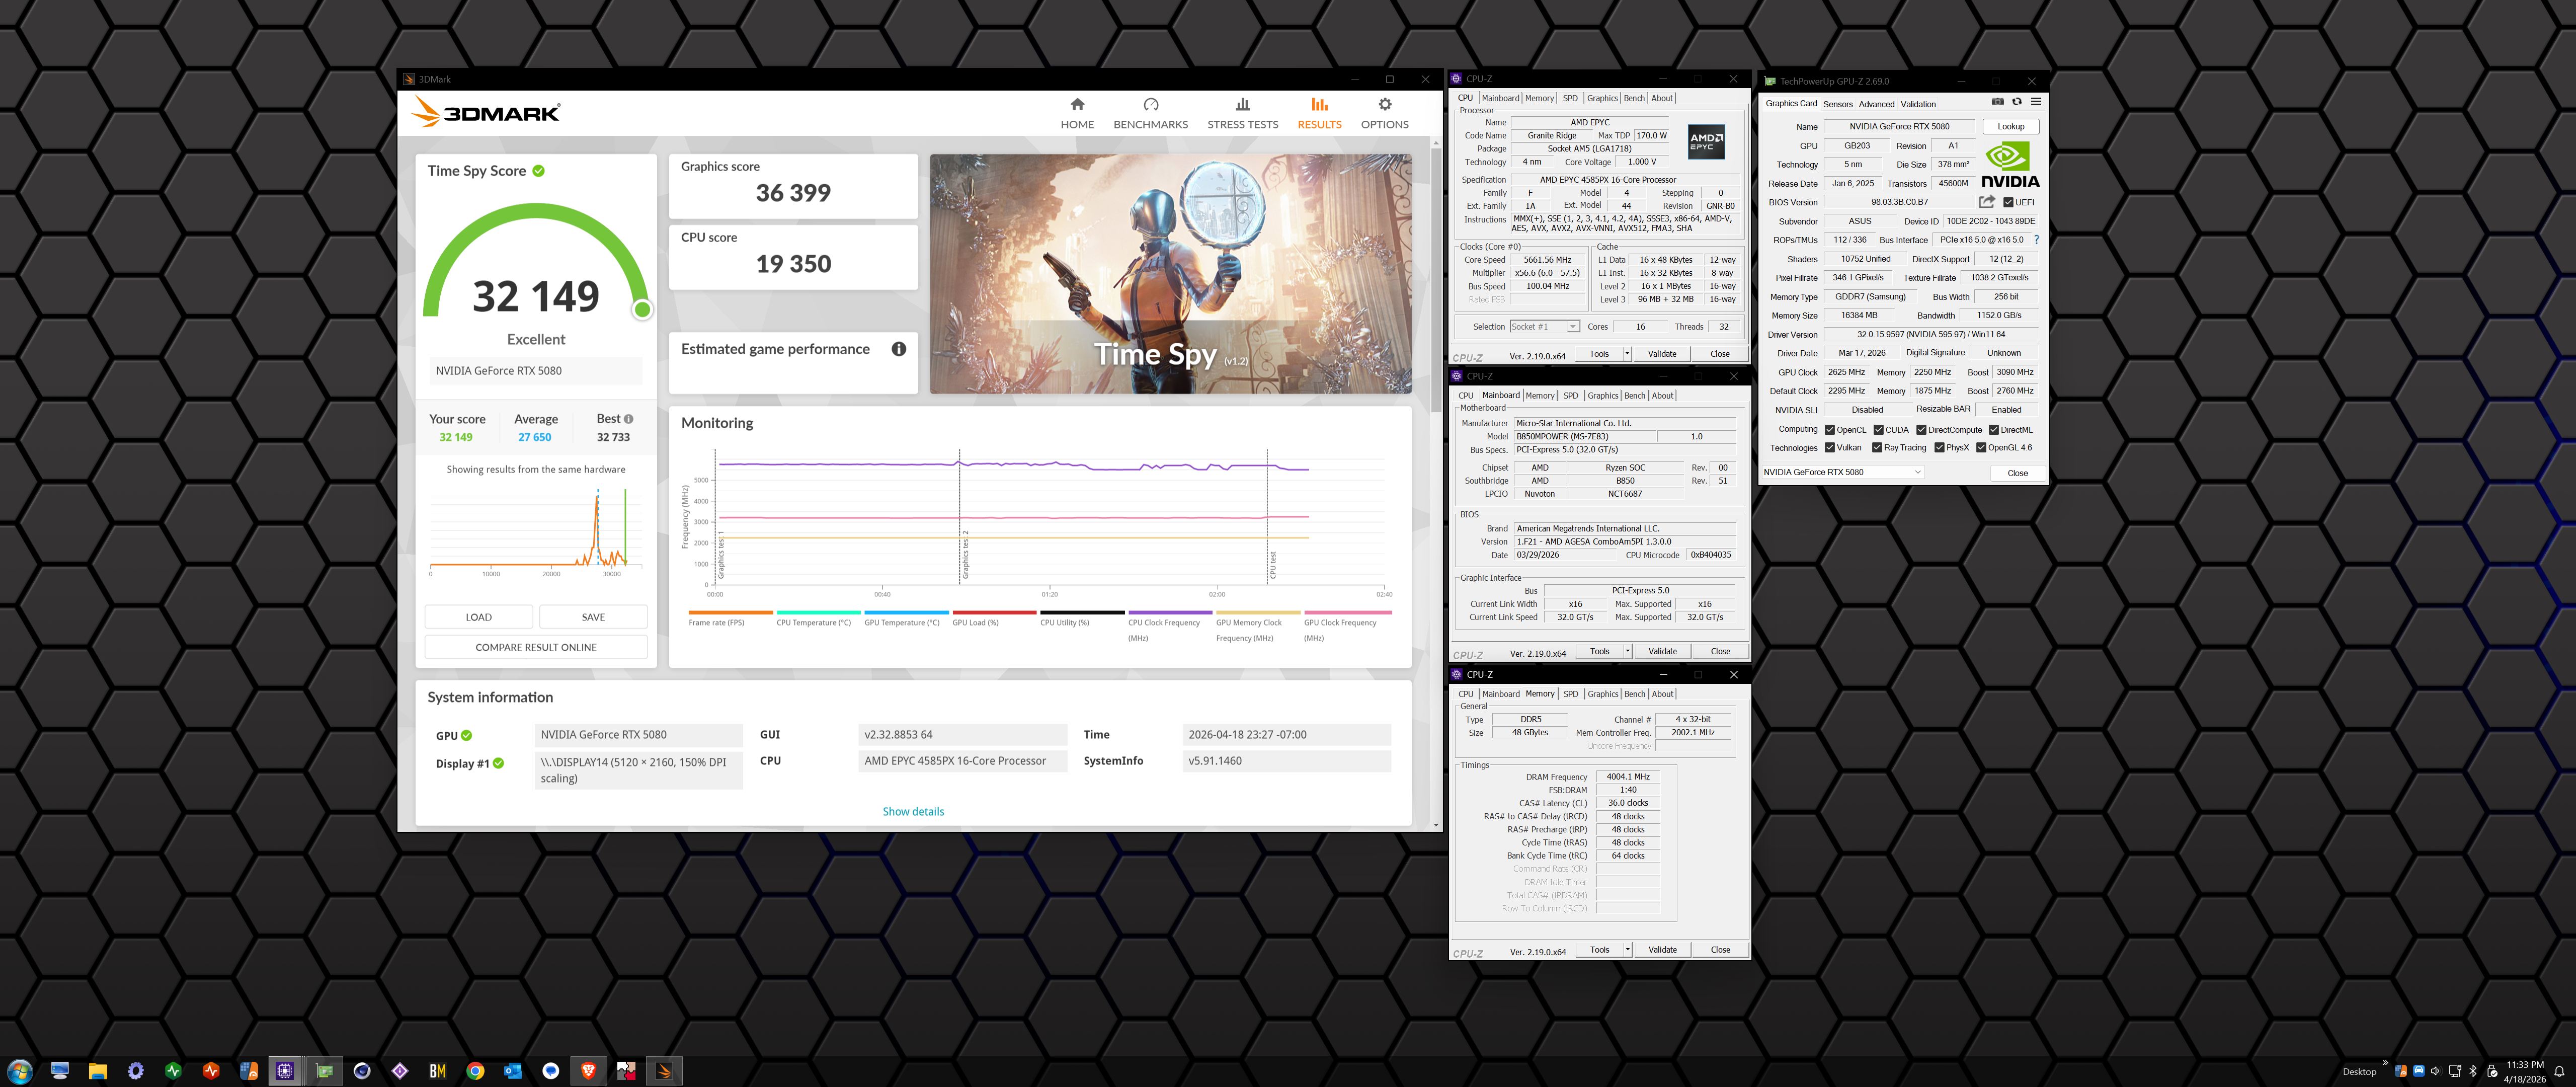Open CPU-Z Socket #1 selection dropdown
This screenshot has height=1087, width=2576.
(x=1544, y=327)
